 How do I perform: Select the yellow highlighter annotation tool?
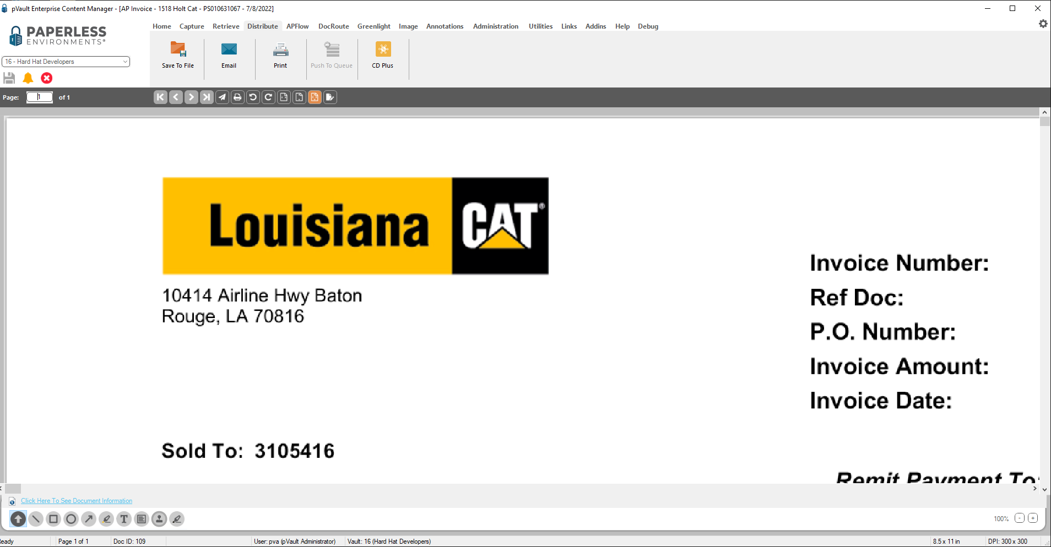(106, 519)
